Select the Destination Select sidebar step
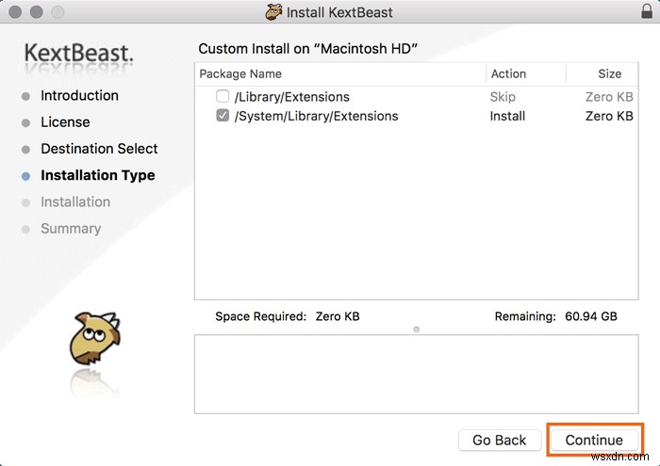 (x=99, y=149)
